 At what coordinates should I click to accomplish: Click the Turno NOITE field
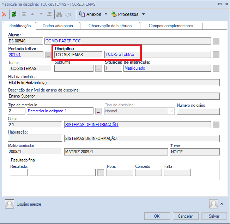[x=195, y=152]
